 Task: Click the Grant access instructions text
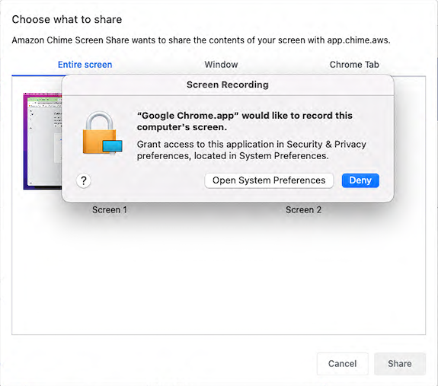tap(251, 150)
